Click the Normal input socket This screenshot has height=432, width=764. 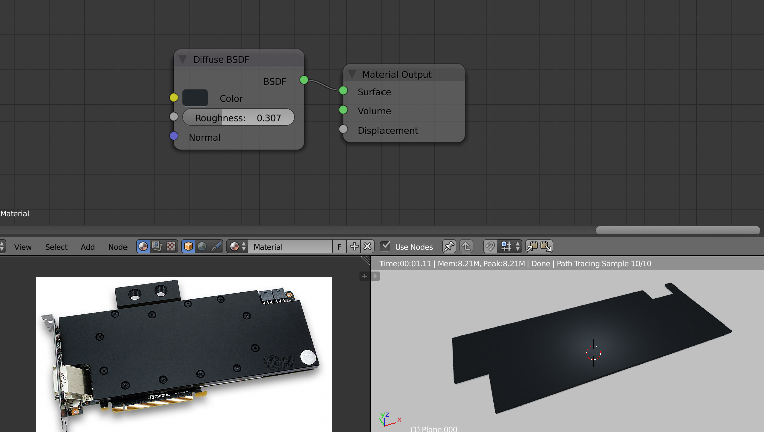coord(174,136)
